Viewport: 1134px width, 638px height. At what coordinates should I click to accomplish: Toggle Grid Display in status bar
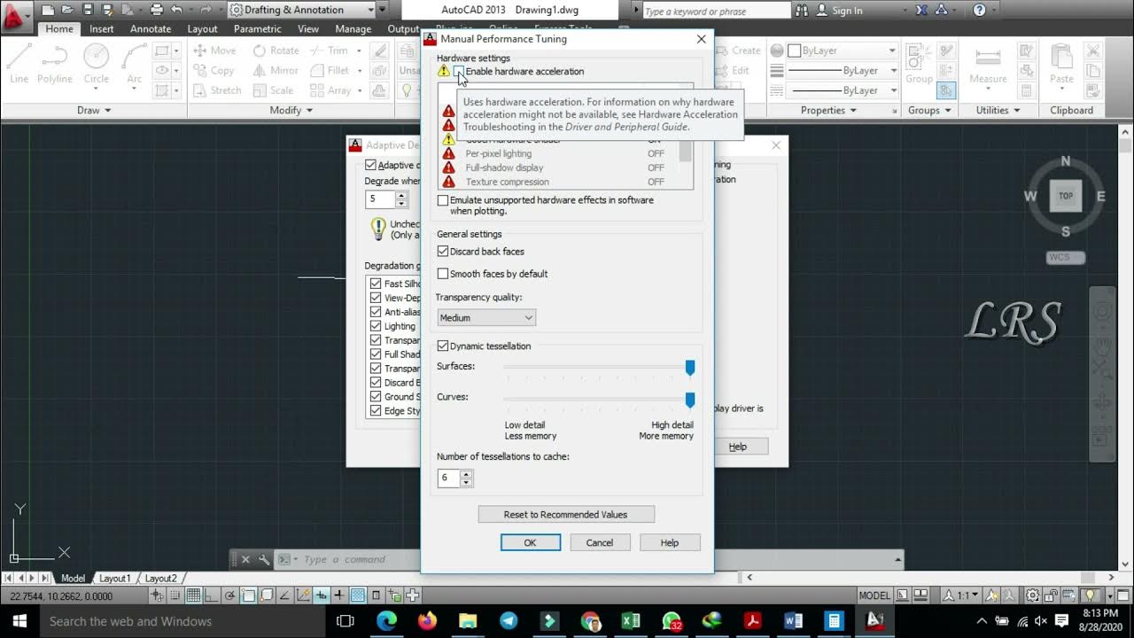tap(193, 595)
